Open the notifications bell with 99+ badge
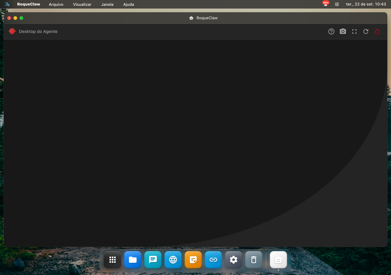Image resolution: width=391 pixels, height=275 pixels. (326, 4)
